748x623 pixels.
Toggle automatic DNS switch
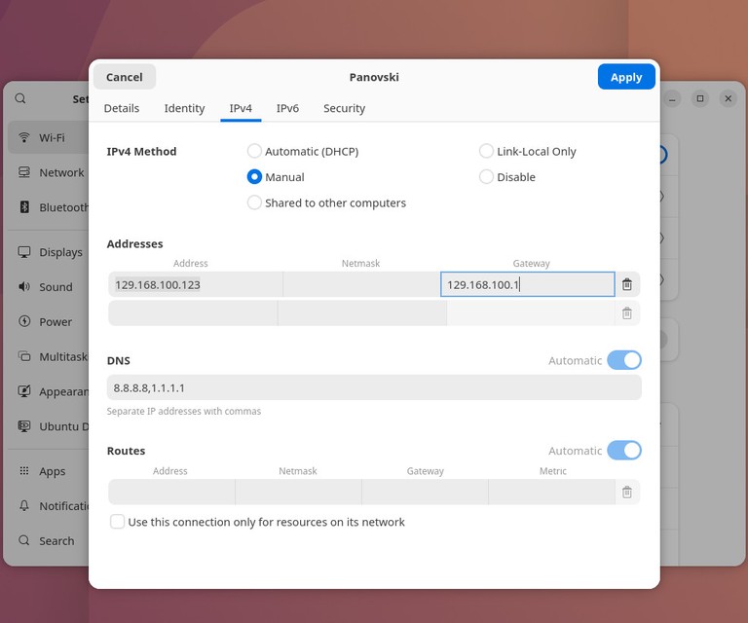pos(624,360)
